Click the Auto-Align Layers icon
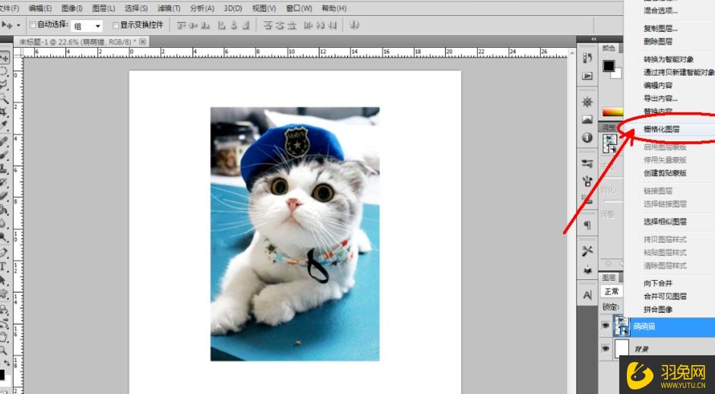 [354, 26]
